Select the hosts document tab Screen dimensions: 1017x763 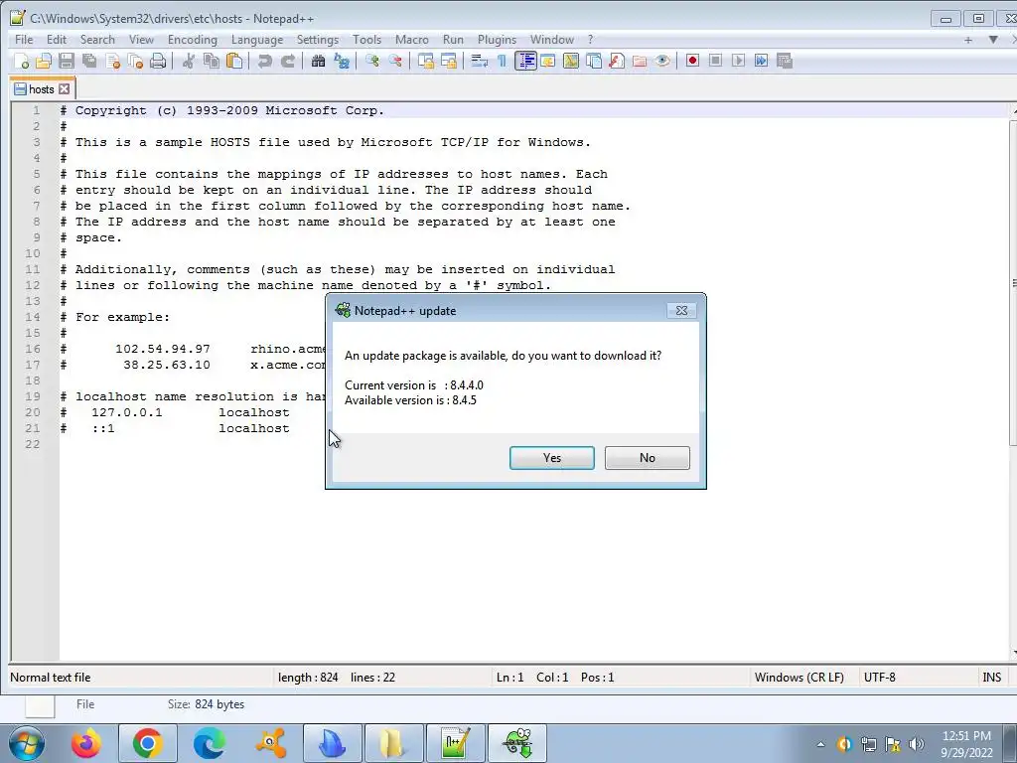[x=41, y=89]
